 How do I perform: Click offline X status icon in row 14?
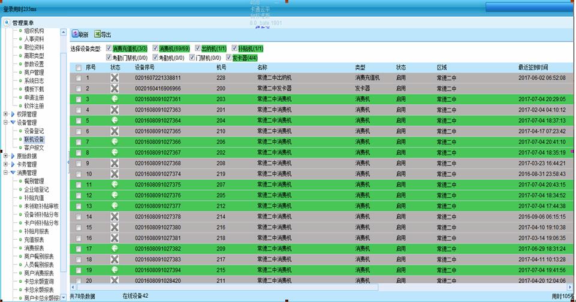click(114, 216)
